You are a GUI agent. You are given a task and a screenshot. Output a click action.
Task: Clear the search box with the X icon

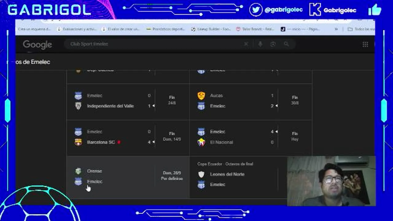pos(246,44)
